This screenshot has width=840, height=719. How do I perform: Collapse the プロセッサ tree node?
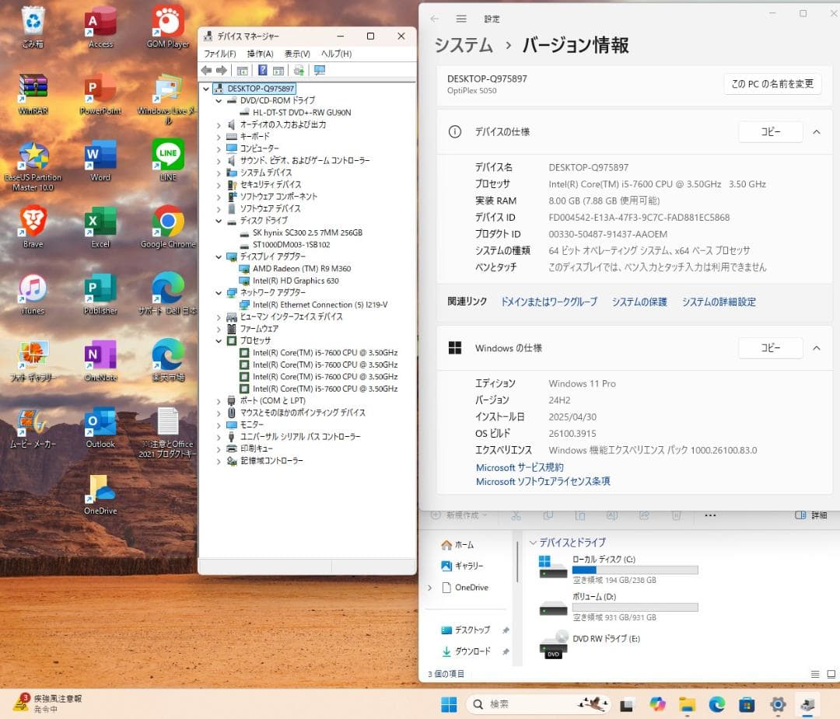point(218,340)
